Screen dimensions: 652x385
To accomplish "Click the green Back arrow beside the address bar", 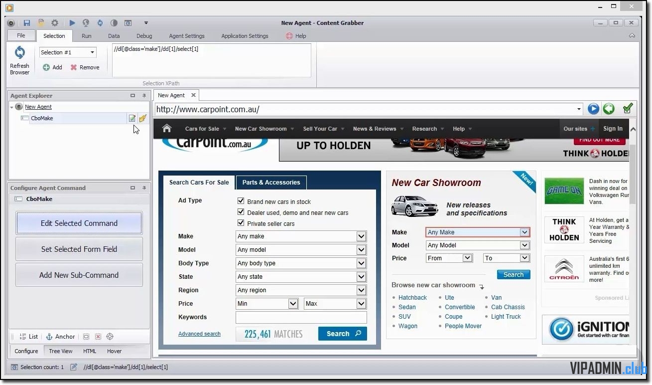I will click(x=608, y=109).
